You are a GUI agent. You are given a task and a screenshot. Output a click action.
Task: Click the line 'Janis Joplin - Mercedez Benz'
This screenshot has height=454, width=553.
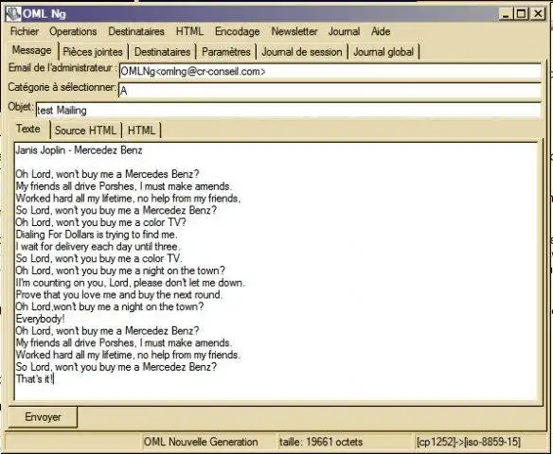coord(79,150)
